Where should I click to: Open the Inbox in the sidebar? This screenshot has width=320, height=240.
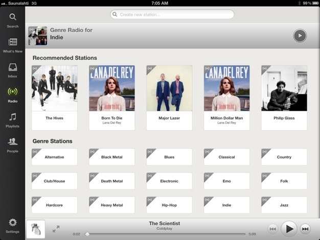click(13, 70)
